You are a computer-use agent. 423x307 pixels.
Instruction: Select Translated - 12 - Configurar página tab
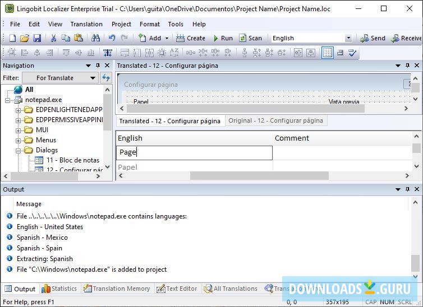(x=170, y=121)
